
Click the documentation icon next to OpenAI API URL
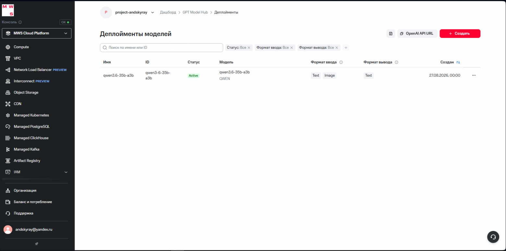[391, 34]
